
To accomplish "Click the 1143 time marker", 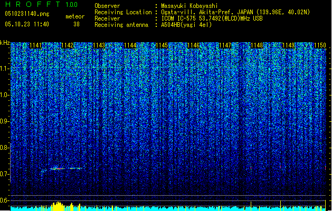I will click(x=99, y=45).
